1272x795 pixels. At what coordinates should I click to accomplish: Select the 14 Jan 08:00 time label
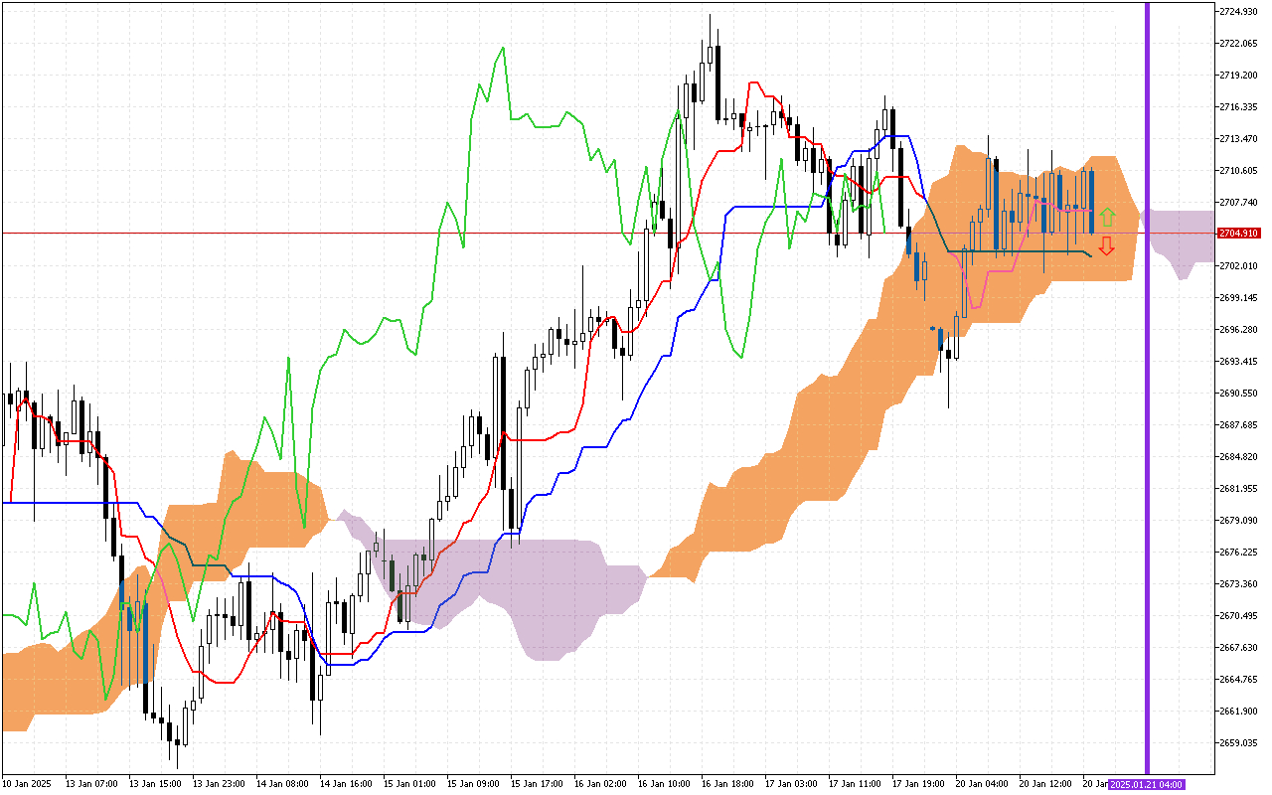pyautogui.click(x=281, y=784)
